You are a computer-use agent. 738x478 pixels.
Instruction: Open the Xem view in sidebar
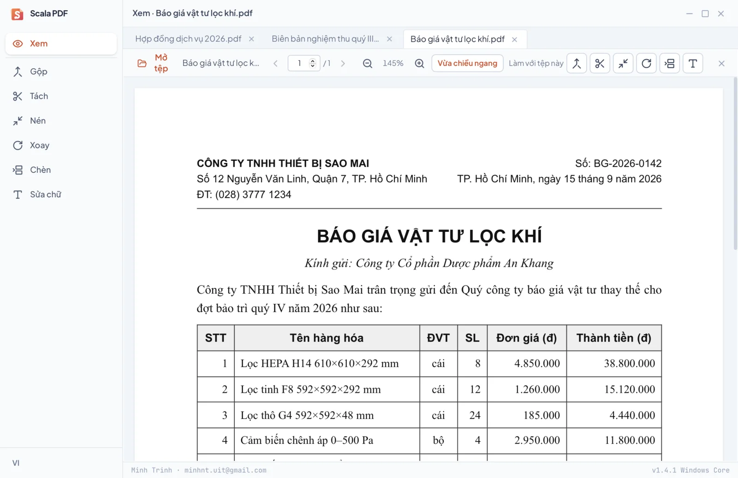[x=61, y=43]
